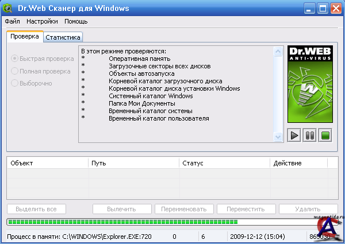Choose the Выборочно scan mode

(15, 83)
